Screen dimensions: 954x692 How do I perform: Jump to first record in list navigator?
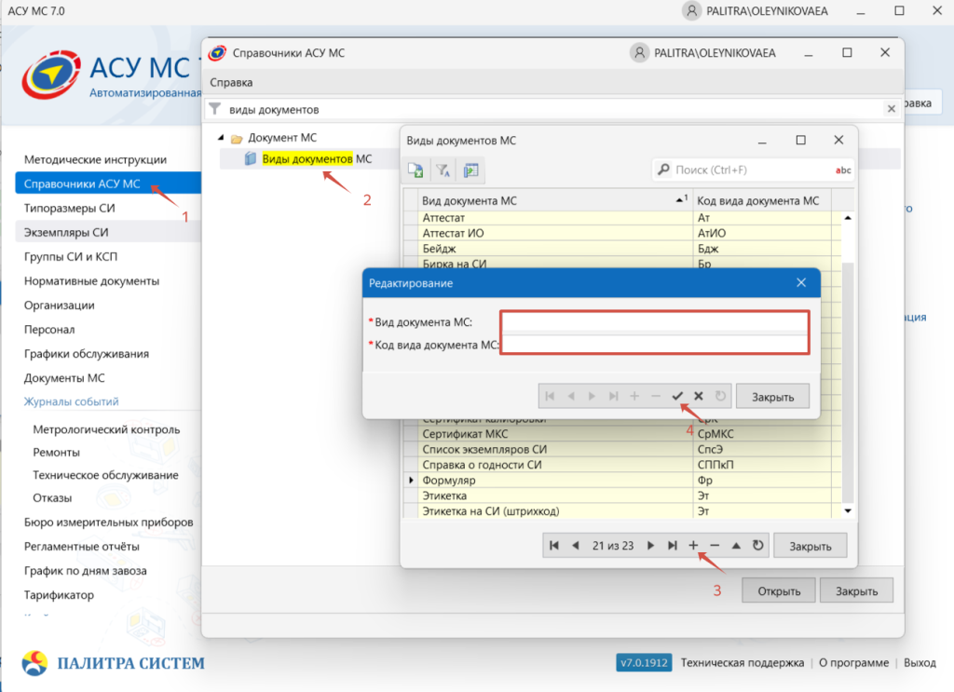click(x=554, y=546)
